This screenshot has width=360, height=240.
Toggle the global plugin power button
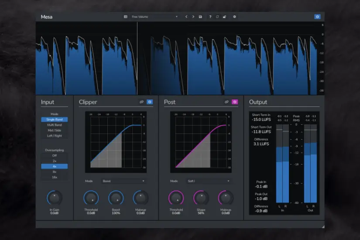[x=317, y=17]
